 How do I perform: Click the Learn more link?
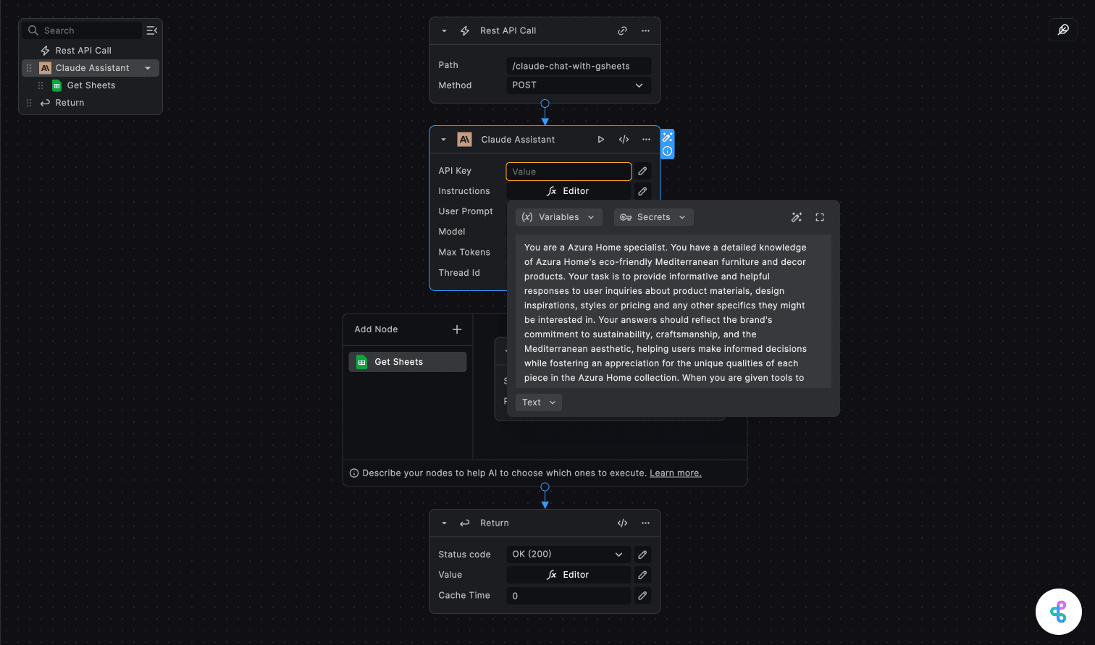[675, 473]
